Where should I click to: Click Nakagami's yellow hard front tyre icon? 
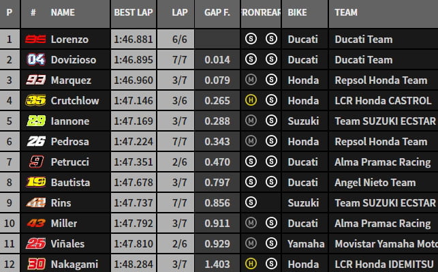pos(251,263)
